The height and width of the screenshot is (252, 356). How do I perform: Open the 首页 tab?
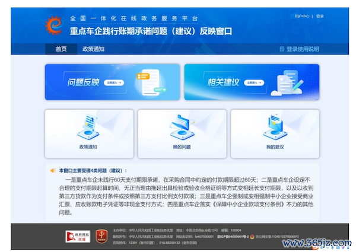61,49
